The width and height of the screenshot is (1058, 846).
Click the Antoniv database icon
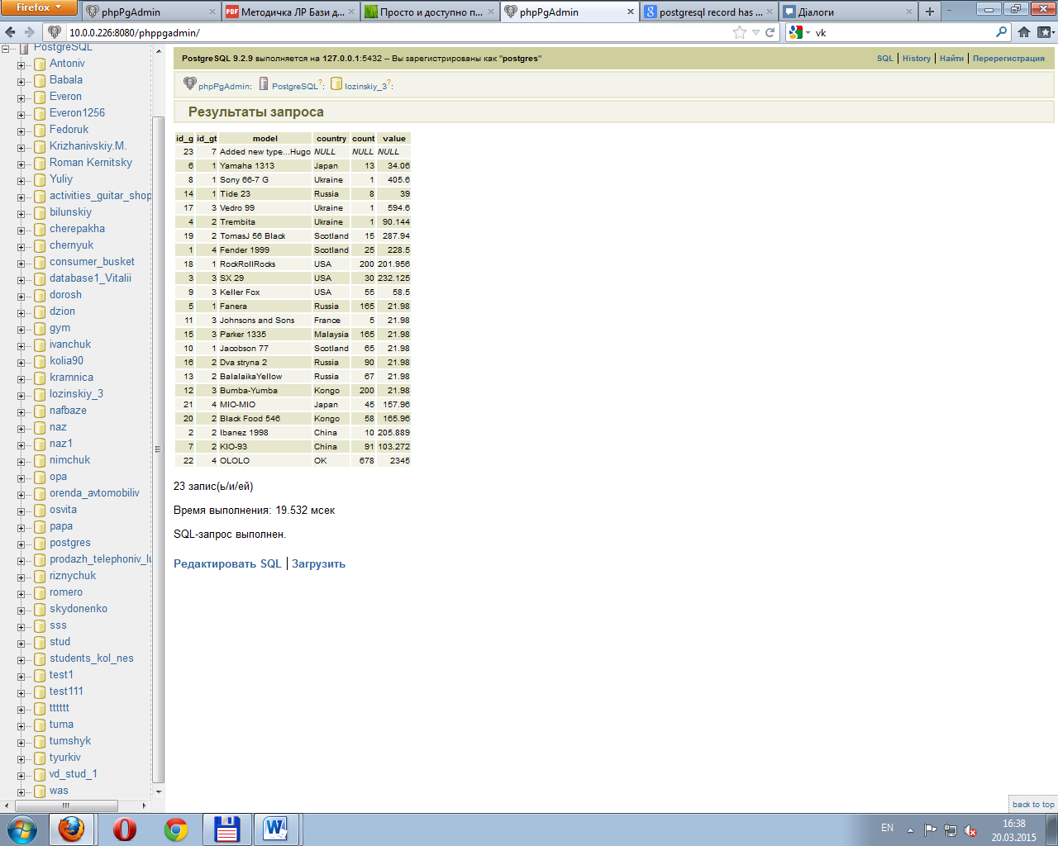point(40,64)
